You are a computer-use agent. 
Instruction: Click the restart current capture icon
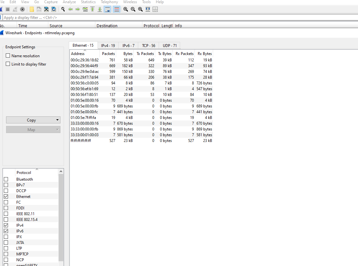pos(15,9)
